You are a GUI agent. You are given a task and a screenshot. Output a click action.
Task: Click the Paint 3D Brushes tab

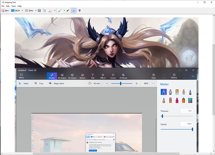coord(52,76)
